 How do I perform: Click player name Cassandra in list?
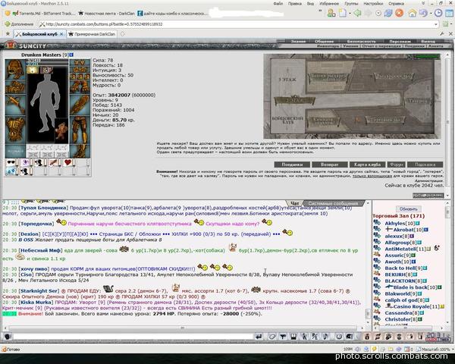click(x=398, y=313)
